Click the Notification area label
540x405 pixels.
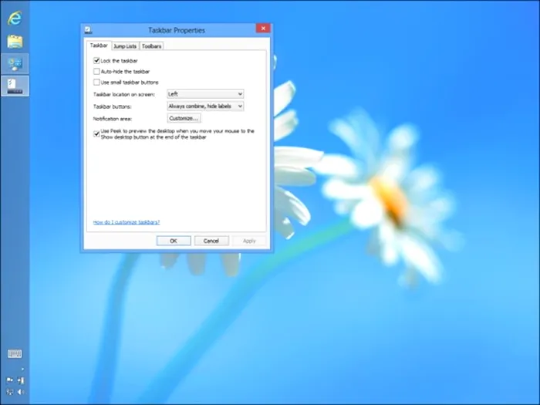113,119
